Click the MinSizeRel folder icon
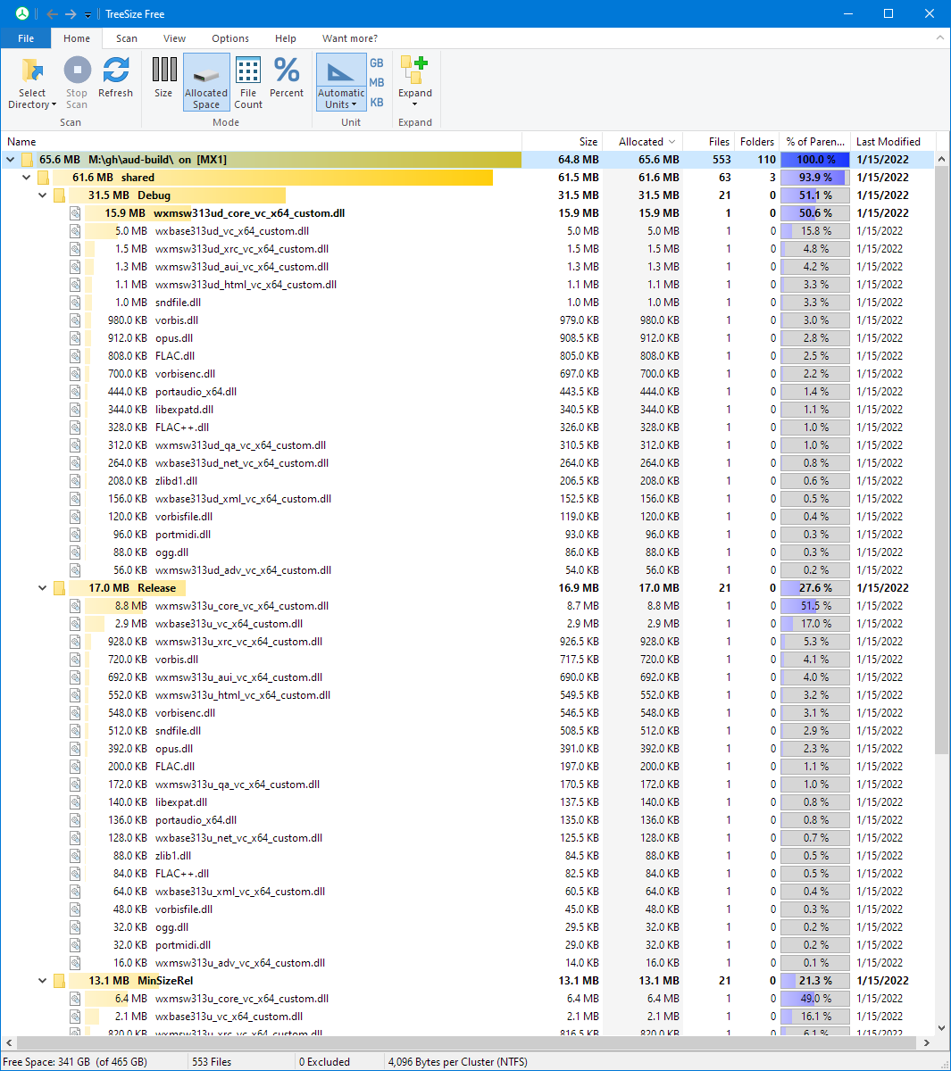This screenshot has width=951, height=1071. (59, 981)
